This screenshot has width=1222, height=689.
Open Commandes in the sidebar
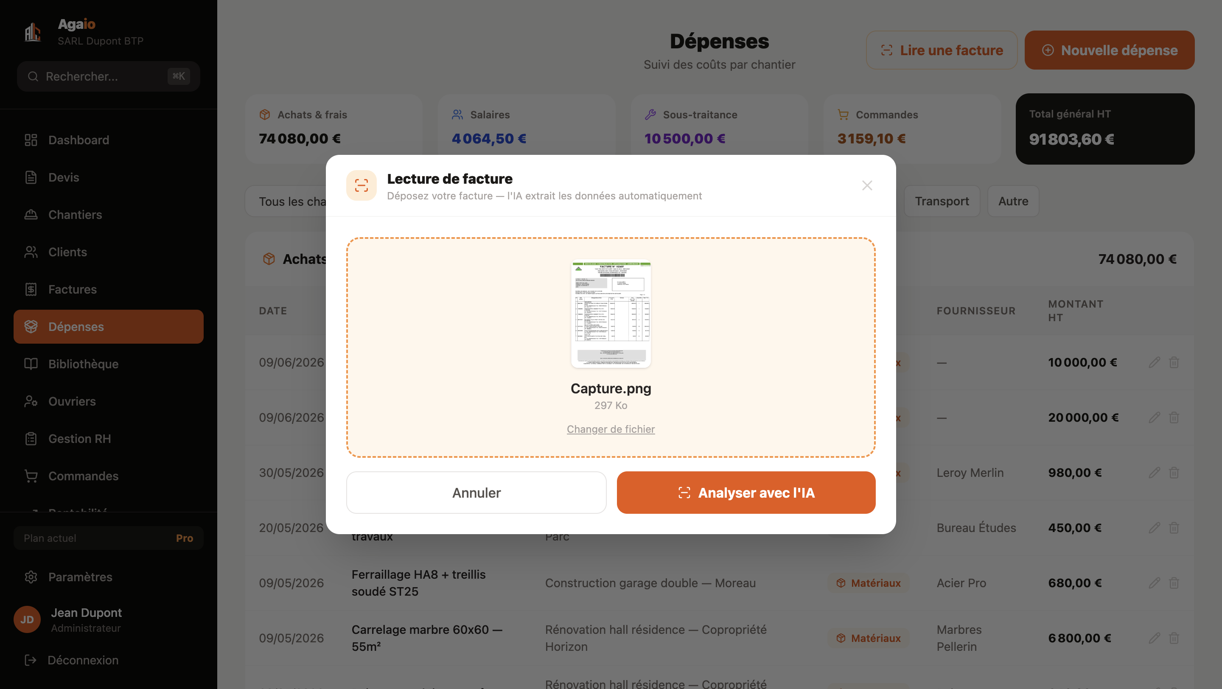pyautogui.click(x=108, y=476)
